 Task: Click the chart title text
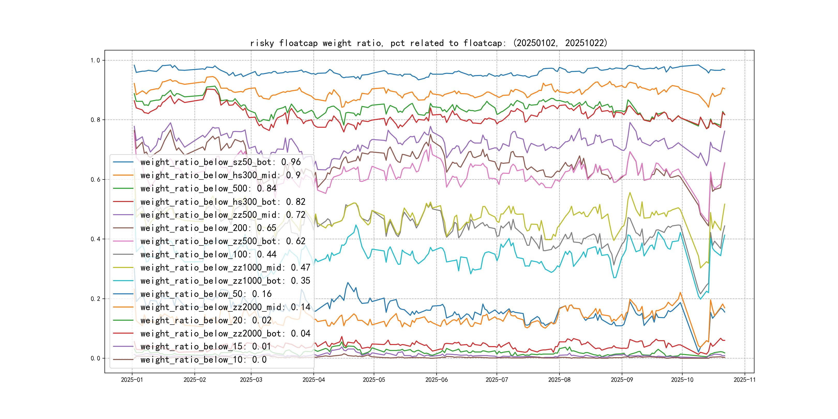(x=429, y=43)
